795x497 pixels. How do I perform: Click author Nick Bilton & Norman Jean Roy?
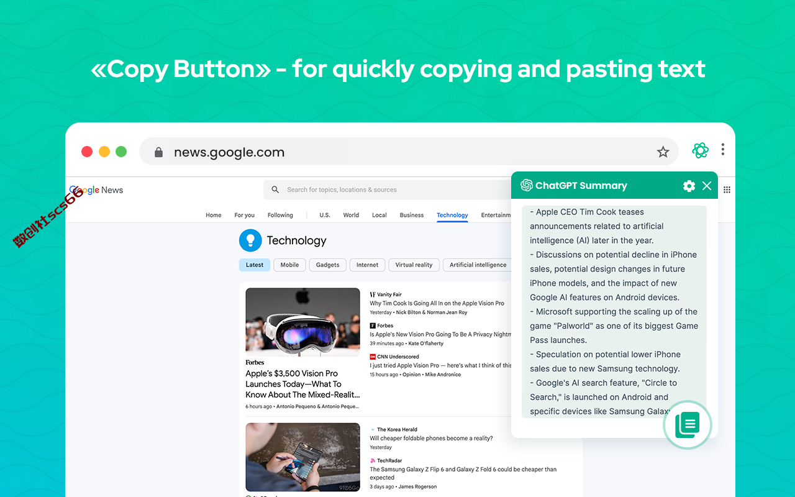[432, 312]
